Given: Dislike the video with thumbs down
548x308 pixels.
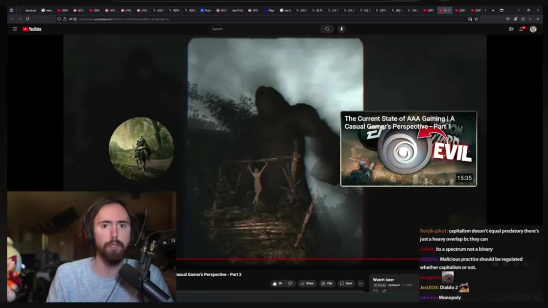Looking at the screenshot, I should pos(290,283).
